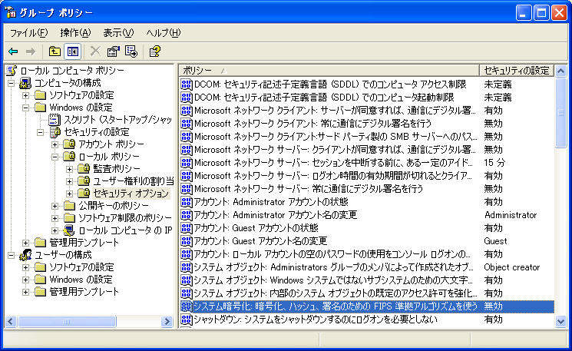
Task: Collapse the ローカル ポリシー node
Action: click(x=55, y=157)
